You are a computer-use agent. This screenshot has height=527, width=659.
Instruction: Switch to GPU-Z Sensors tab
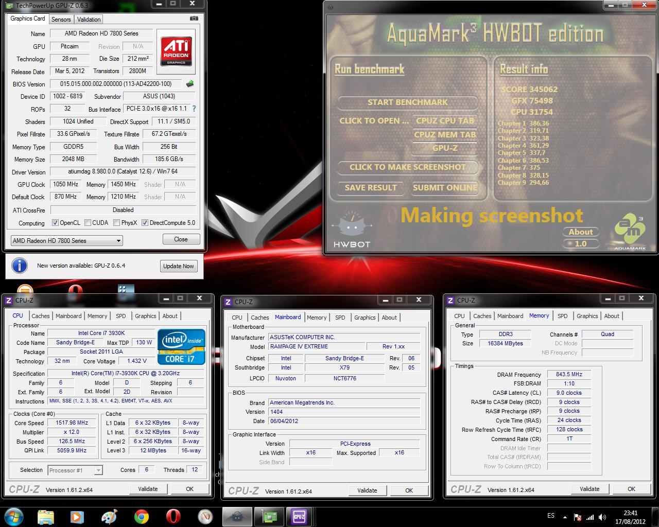click(61, 20)
